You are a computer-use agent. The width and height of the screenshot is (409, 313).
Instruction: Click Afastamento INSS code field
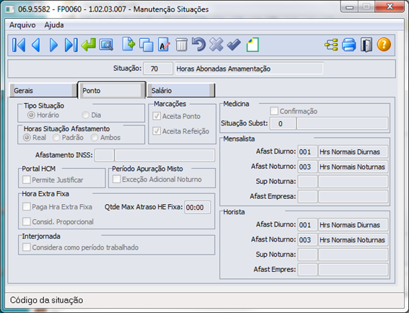(x=105, y=155)
